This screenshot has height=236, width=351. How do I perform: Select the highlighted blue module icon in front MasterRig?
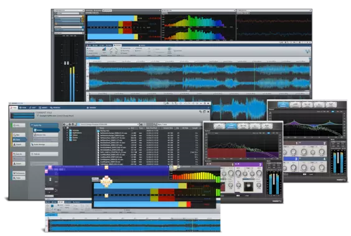(x=231, y=126)
